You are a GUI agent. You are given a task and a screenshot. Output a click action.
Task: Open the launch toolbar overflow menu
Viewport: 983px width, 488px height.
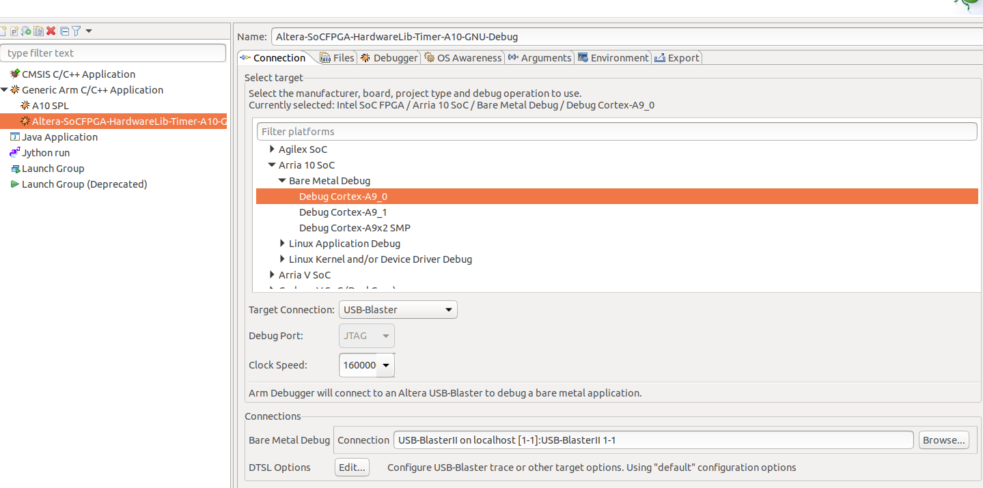(89, 31)
